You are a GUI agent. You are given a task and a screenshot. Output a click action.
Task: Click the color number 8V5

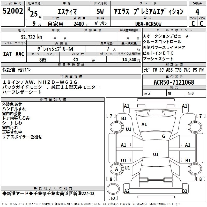tap(43, 59)
